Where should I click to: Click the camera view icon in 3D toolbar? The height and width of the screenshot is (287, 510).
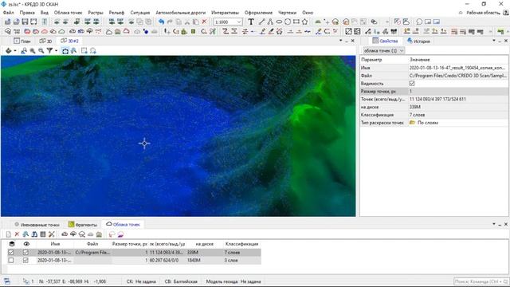(x=65, y=51)
